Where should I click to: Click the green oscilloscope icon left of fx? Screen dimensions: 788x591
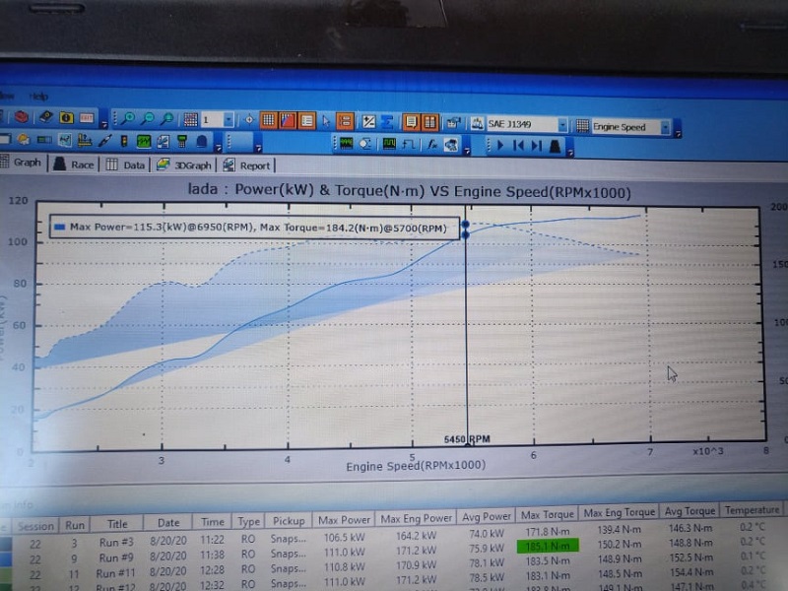coord(389,144)
